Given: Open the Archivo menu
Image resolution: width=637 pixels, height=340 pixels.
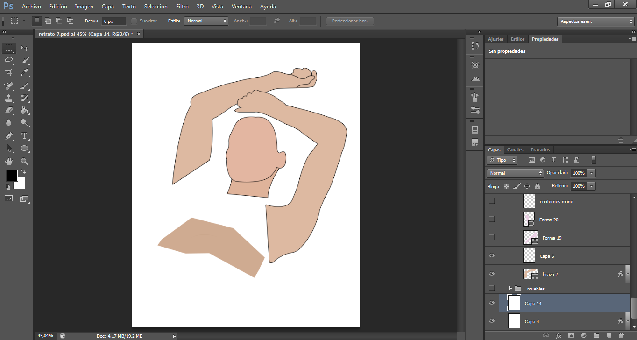Looking at the screenshot, I should click(31, 7).
